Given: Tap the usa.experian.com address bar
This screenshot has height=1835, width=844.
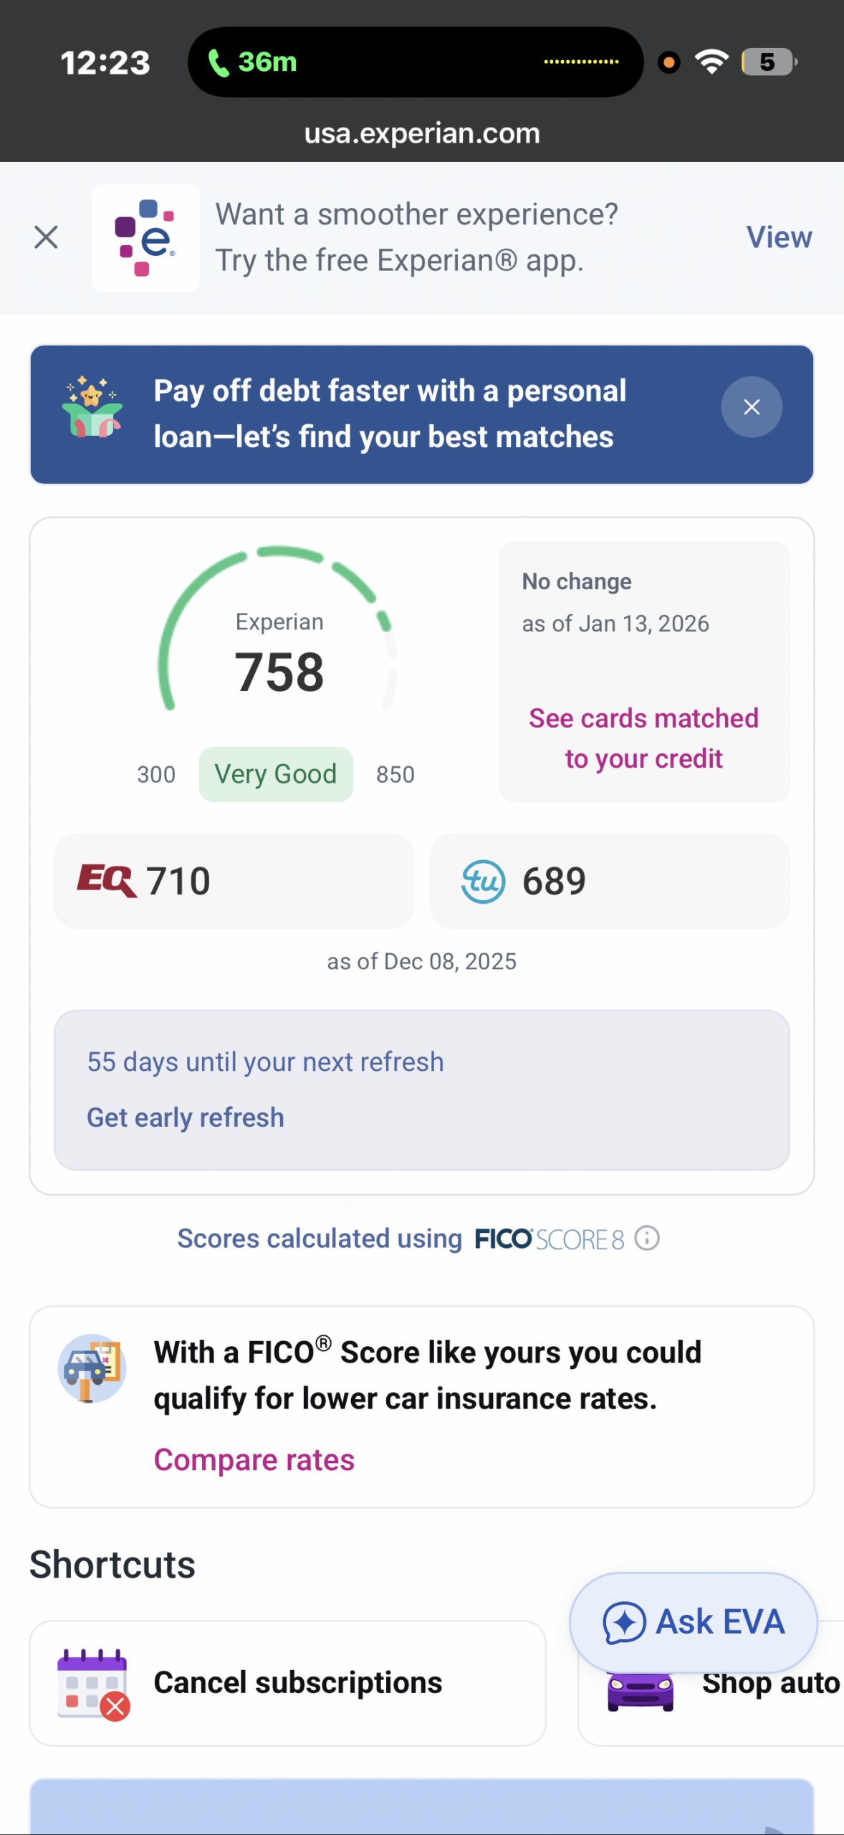Looking at the screenshot, I should [422, 133].
